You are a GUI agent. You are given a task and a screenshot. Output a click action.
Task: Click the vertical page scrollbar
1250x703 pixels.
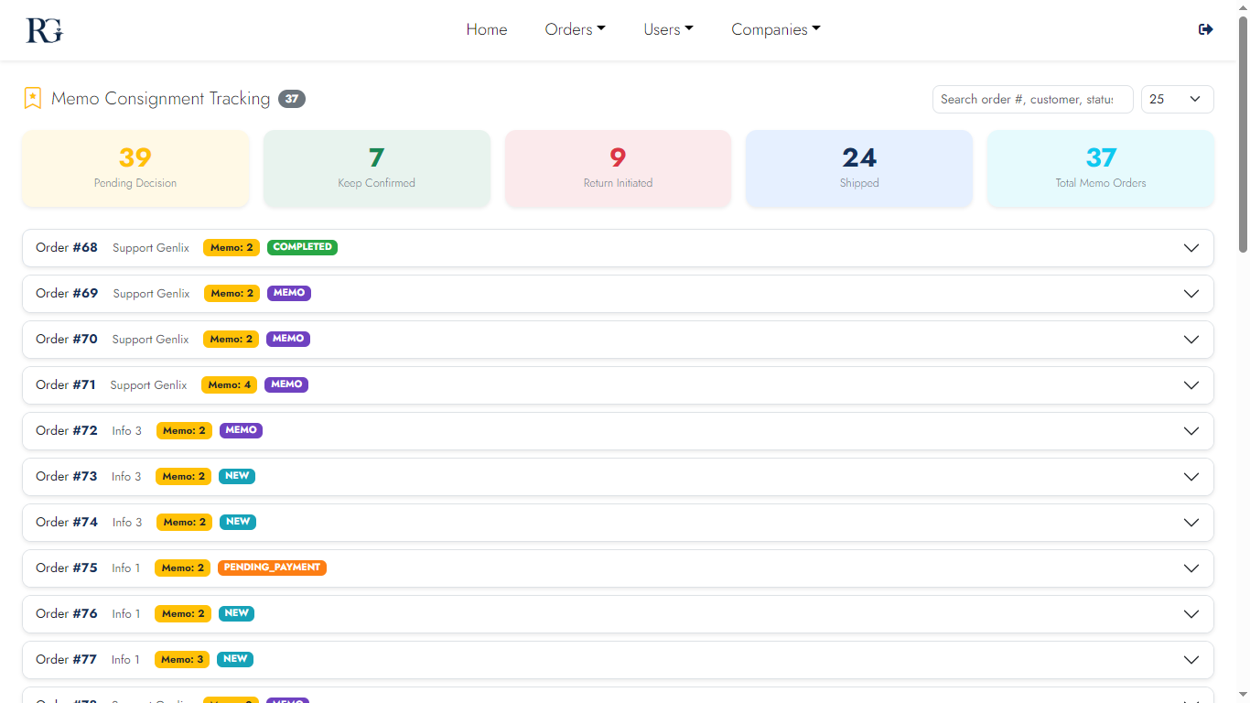(x=1243, y=137)
